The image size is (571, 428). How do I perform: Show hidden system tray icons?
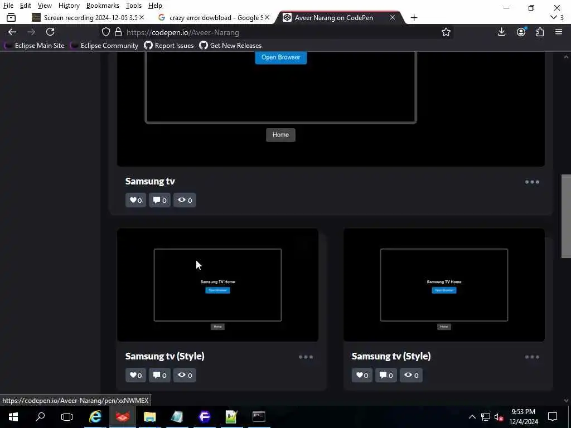[x=472, y=417]
